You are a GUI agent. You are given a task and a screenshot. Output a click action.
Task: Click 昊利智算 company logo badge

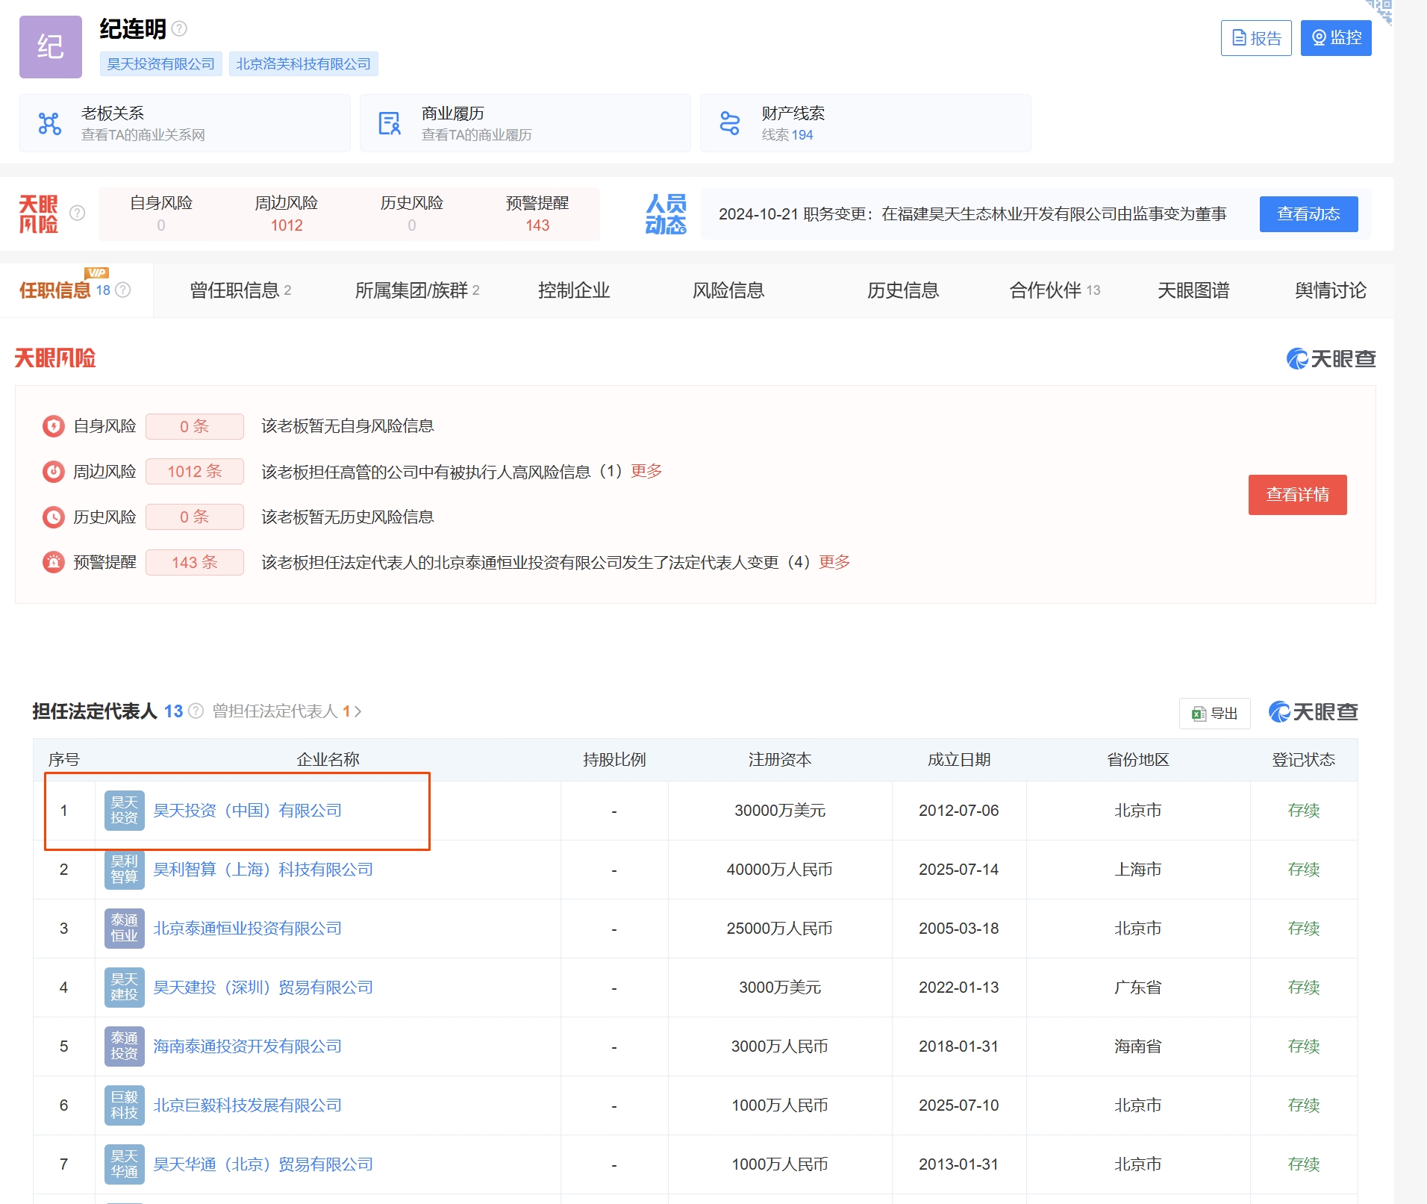click(125, 870)
